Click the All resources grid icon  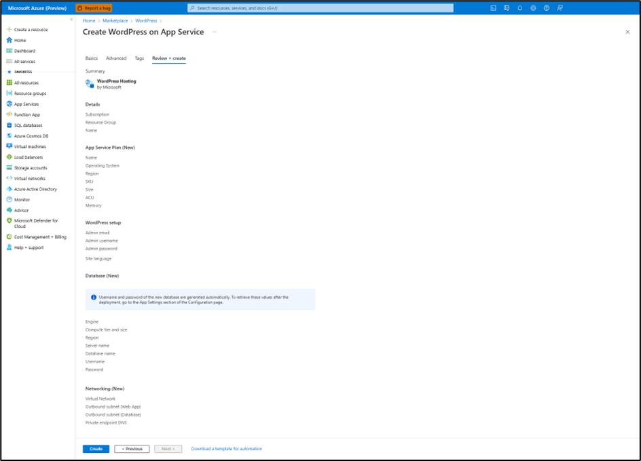pos(10,83)
